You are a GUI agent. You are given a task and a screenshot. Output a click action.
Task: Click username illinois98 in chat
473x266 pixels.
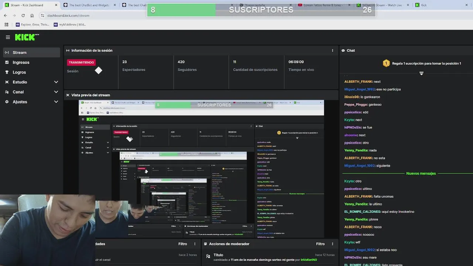[351, 97]
